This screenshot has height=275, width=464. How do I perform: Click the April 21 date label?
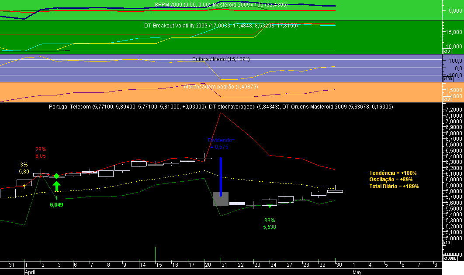point(224,265)
